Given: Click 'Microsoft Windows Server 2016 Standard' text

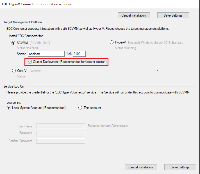Looking at the screenshot, I should pyautogui.click(x=156, y=43).
